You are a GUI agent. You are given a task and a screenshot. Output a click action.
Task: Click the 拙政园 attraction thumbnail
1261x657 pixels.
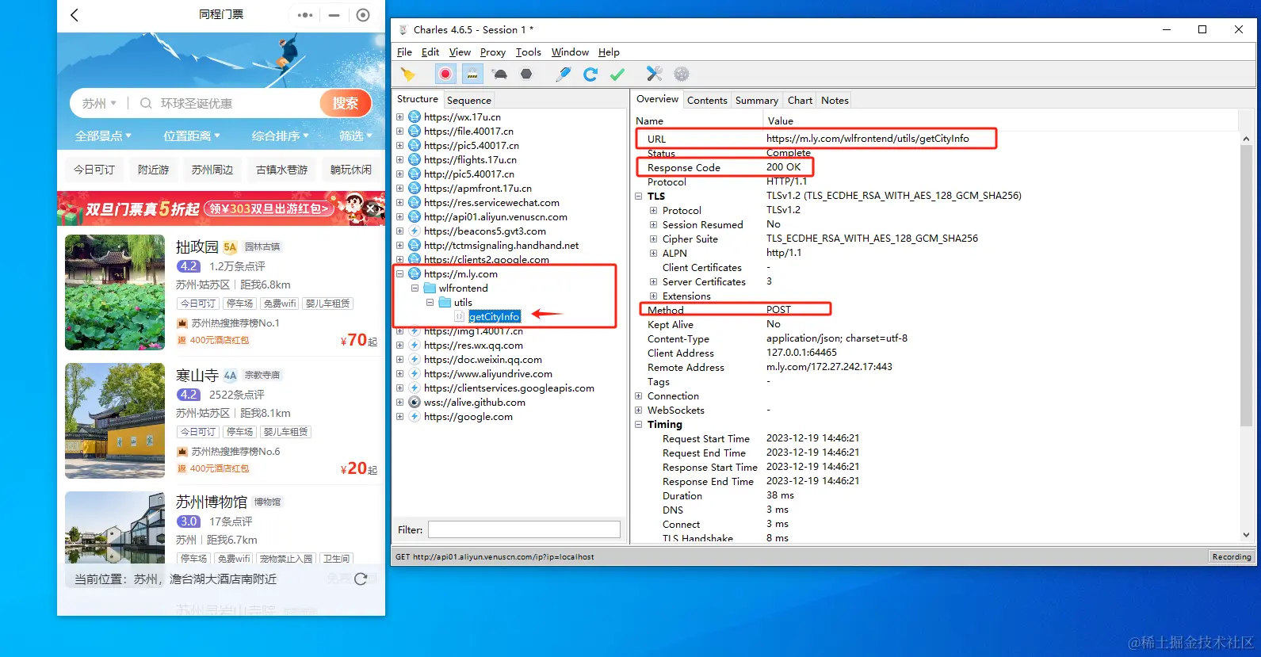tap(115, 292)
